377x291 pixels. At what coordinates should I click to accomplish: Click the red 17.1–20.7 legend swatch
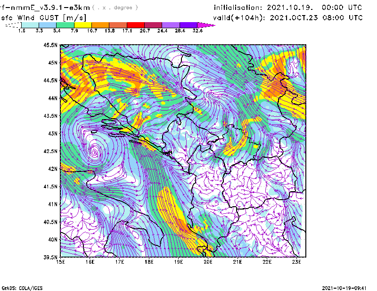(x=136, y=25)
